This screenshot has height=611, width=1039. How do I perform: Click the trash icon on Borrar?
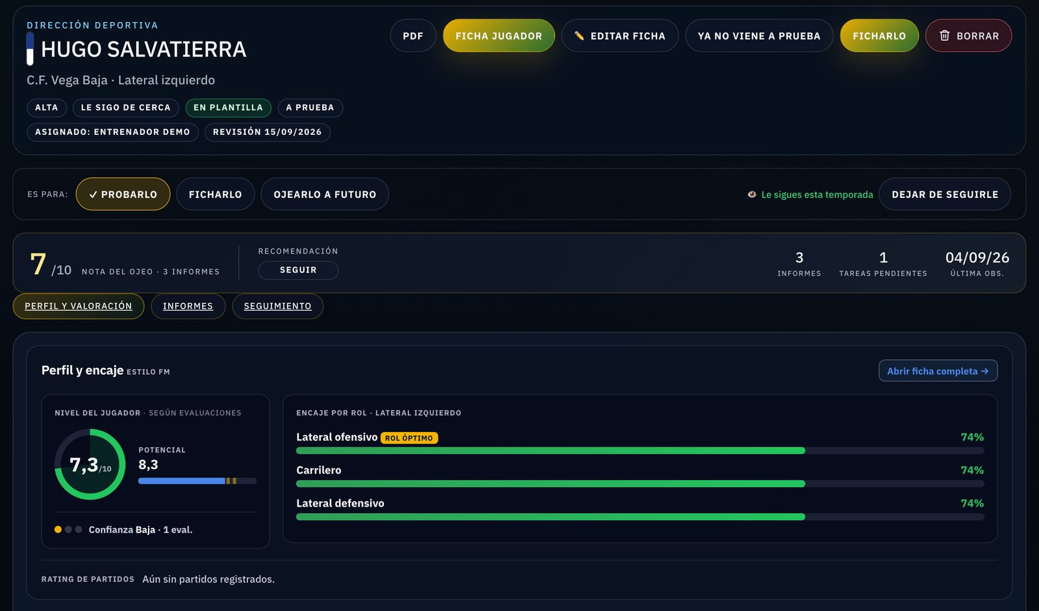click(945, 36)
